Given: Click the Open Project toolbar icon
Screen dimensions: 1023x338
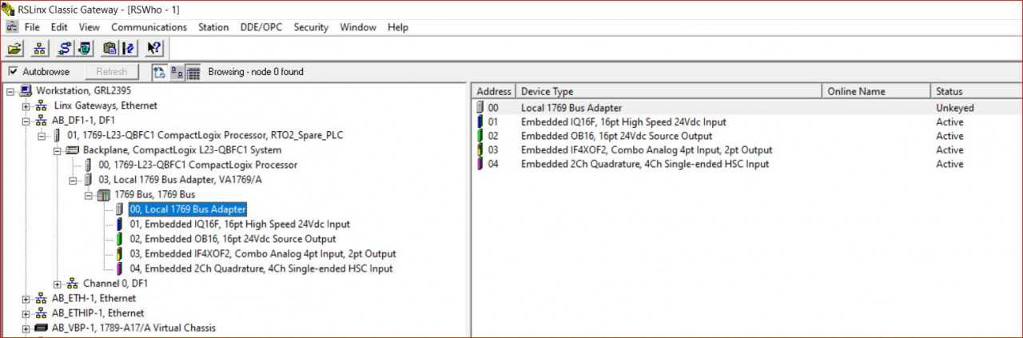Looking at the screenshot, I should [x=15, y=49].
